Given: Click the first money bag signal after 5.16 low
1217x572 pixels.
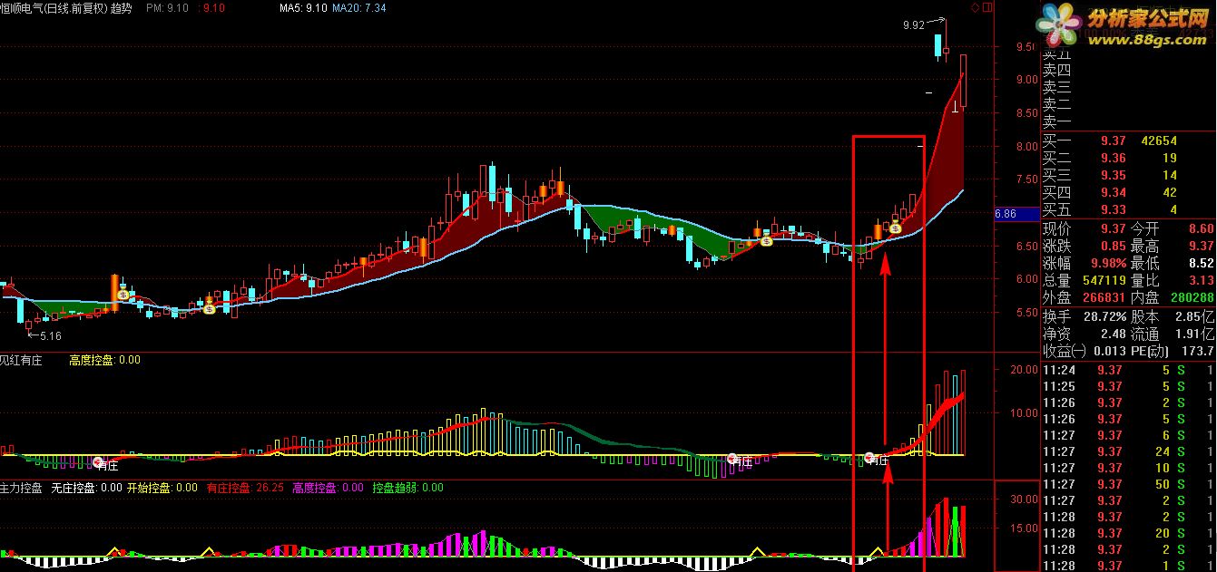Looking at the screenshot, I should click(x=122, y=294).
